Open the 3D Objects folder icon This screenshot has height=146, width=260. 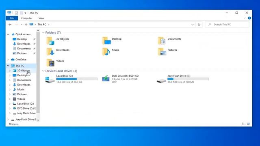(50, 41)
